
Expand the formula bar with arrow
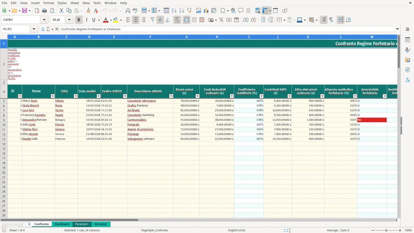[x=397, y=29]
